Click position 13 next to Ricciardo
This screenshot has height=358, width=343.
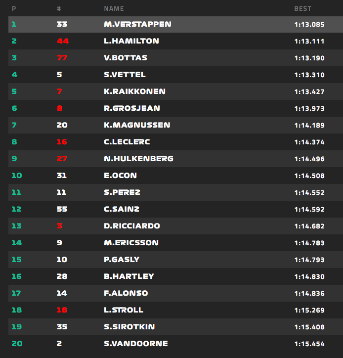point(17,226)
